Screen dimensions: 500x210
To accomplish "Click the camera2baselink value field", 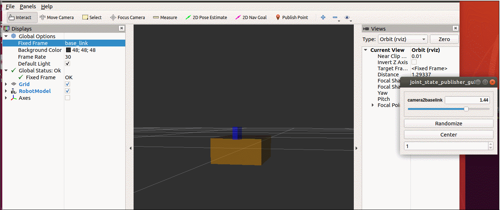I will pos(467,100).
